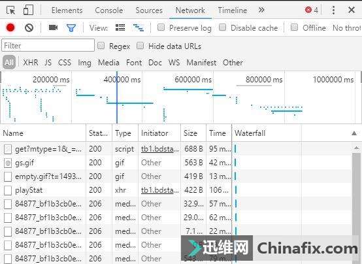The image size is (362, 264).
Task: Enable the Preserve log checkbox
Action: click(x=161, y=27)
